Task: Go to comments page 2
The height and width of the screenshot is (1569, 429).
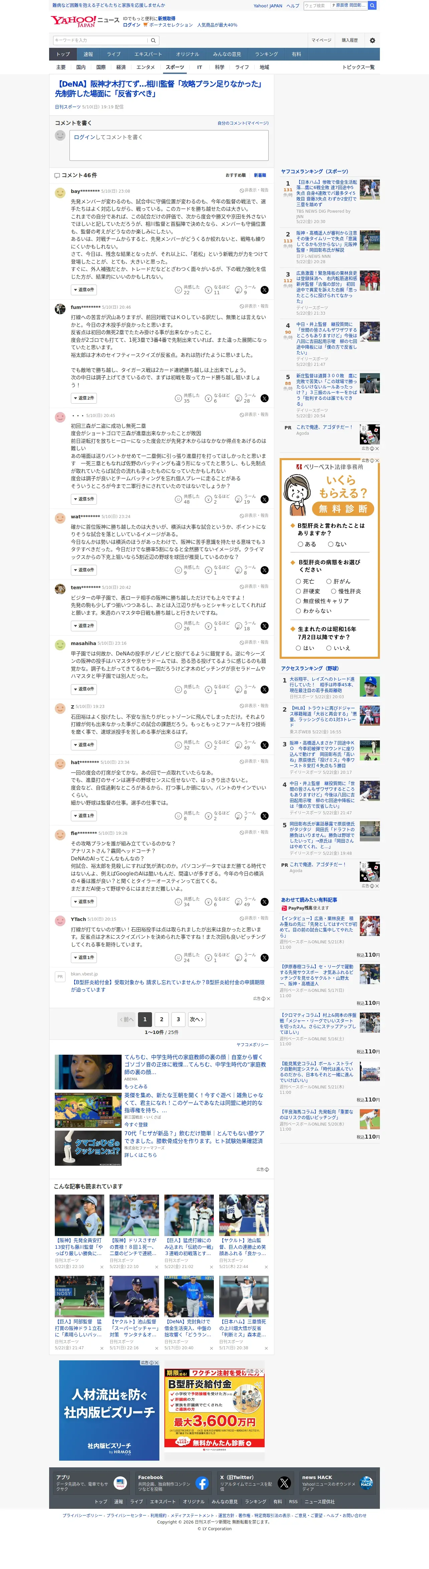Action: click(x=161, y=1020)
